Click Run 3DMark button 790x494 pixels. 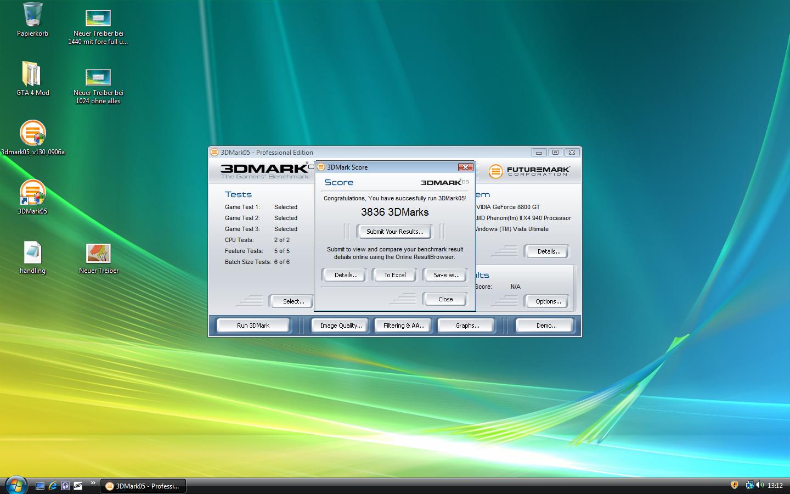[253, 325]
